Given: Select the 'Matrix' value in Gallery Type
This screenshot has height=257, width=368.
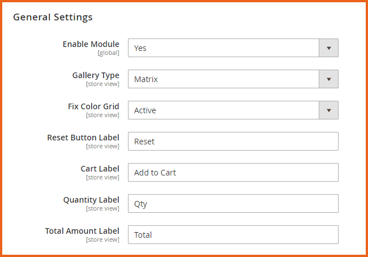Looking at the screenshot, I should (x=224, y=79).
